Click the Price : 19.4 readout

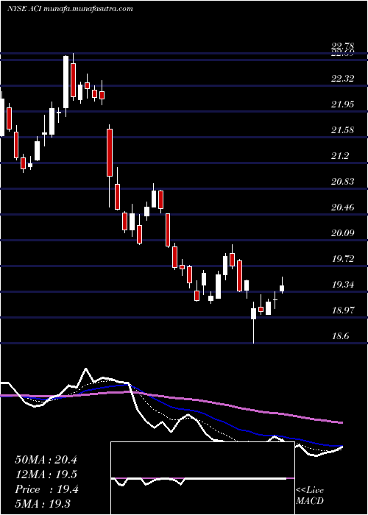46,489
